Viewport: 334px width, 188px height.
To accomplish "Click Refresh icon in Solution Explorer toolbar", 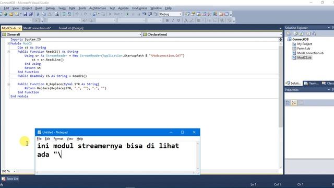I will click(x=301, y=33).
